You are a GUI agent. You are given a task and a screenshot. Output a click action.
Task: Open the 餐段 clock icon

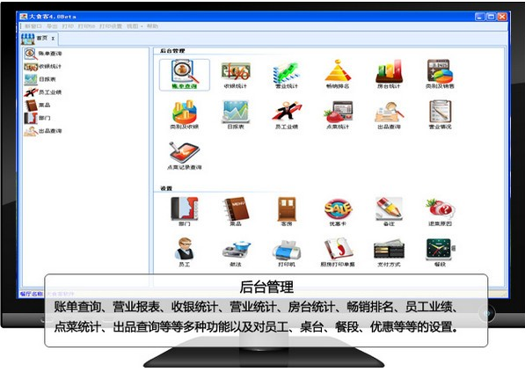click(440, 252)
